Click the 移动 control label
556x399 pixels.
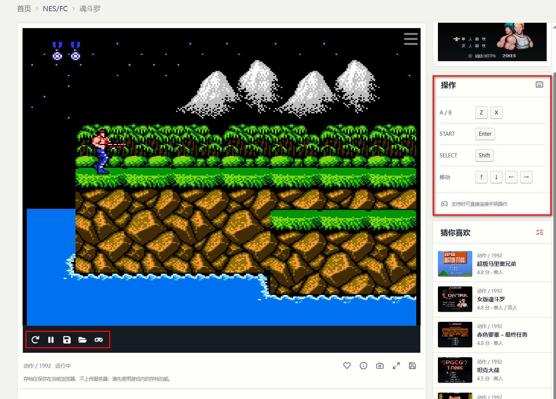pos(445,177)
